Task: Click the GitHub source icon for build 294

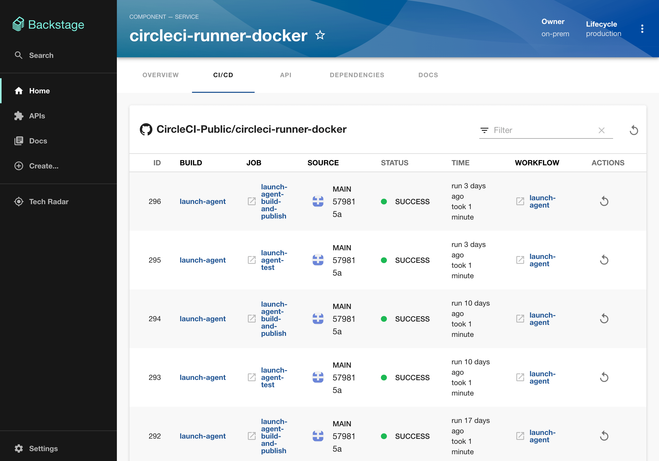Action: [318, 318]
